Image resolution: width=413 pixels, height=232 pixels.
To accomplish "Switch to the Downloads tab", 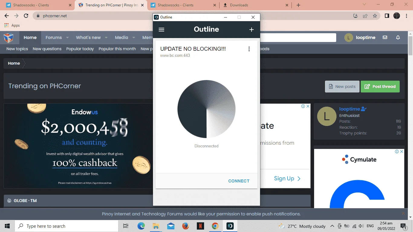I will 256,5.
